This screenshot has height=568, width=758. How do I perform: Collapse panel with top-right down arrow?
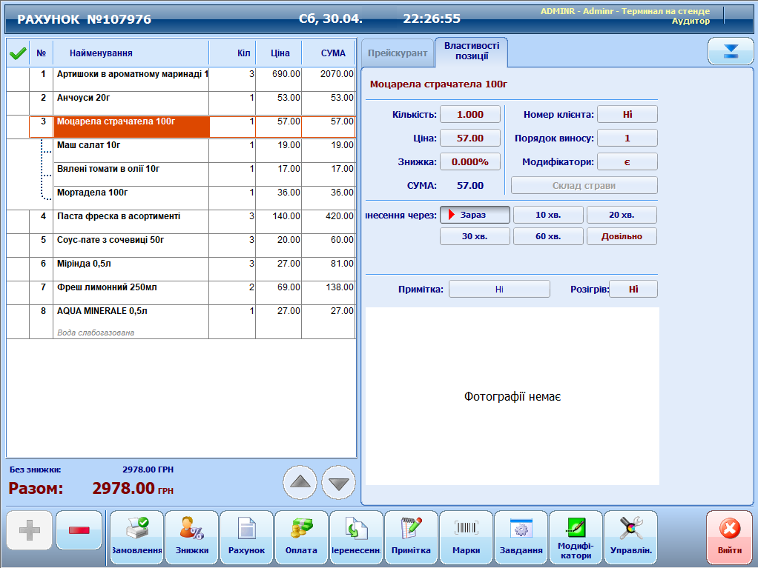[731, 51]
